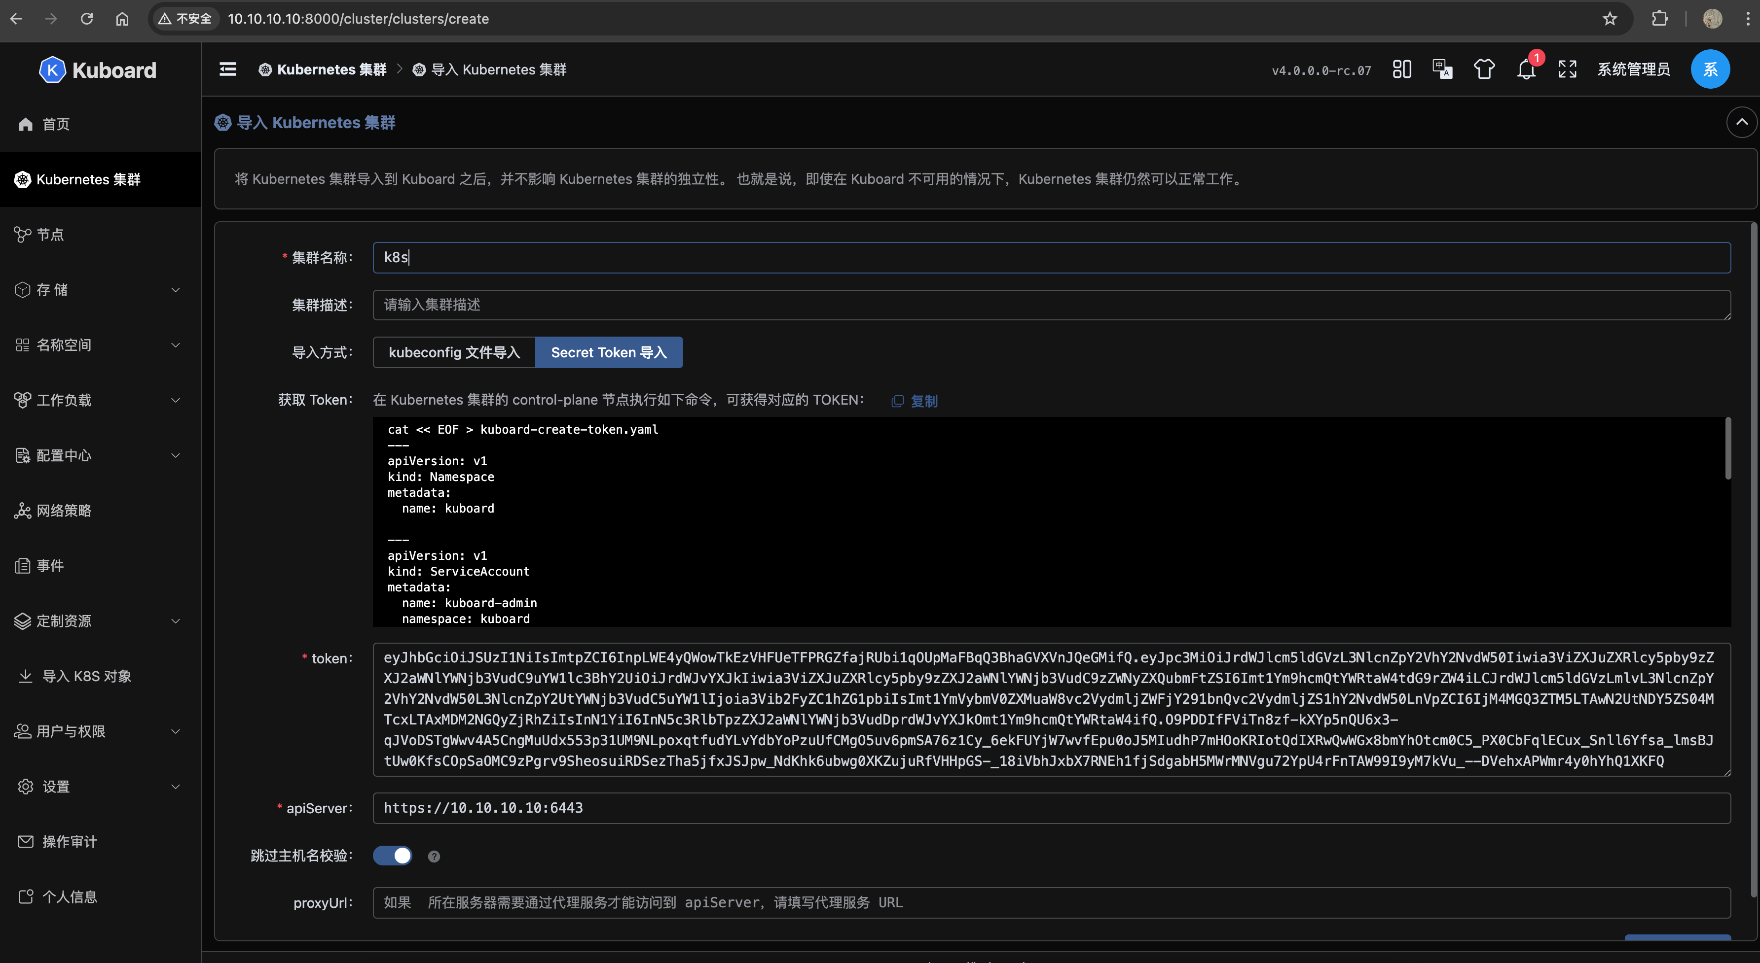Toggle 跳过主机名校验 switch

click(x=392, y=855)
